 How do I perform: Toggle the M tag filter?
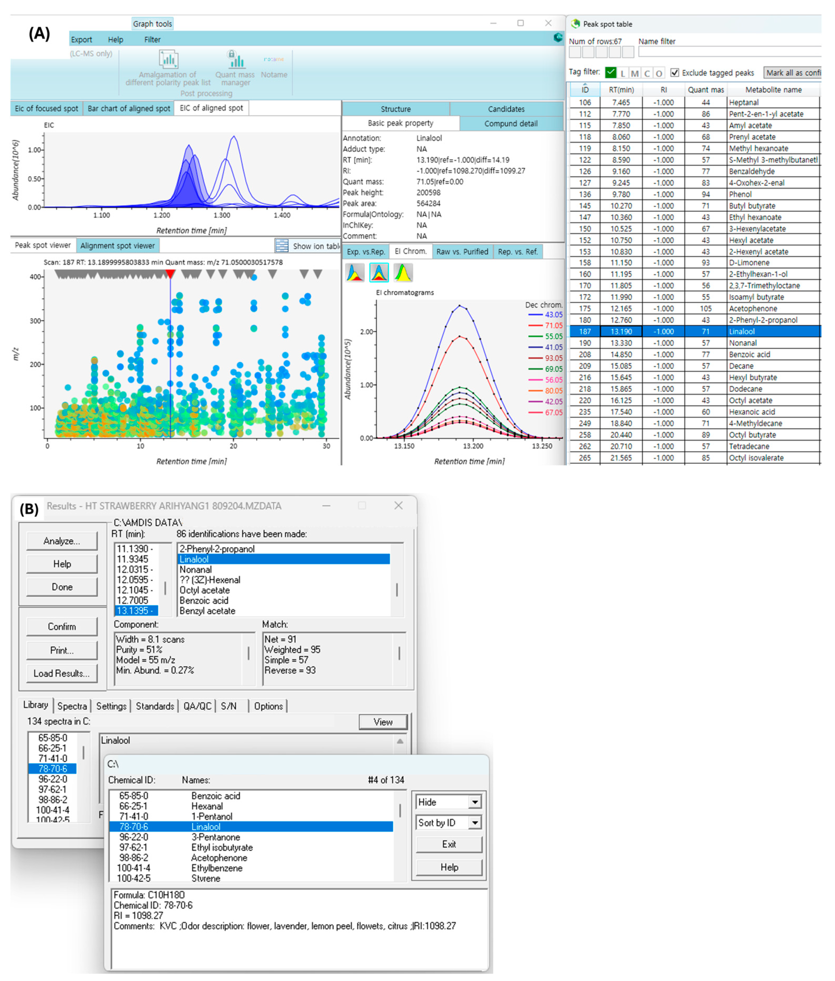pos(635,73)
